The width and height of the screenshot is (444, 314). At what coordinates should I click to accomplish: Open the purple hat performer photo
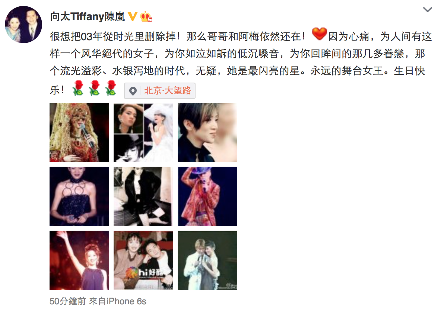click(x=207, y=196)
